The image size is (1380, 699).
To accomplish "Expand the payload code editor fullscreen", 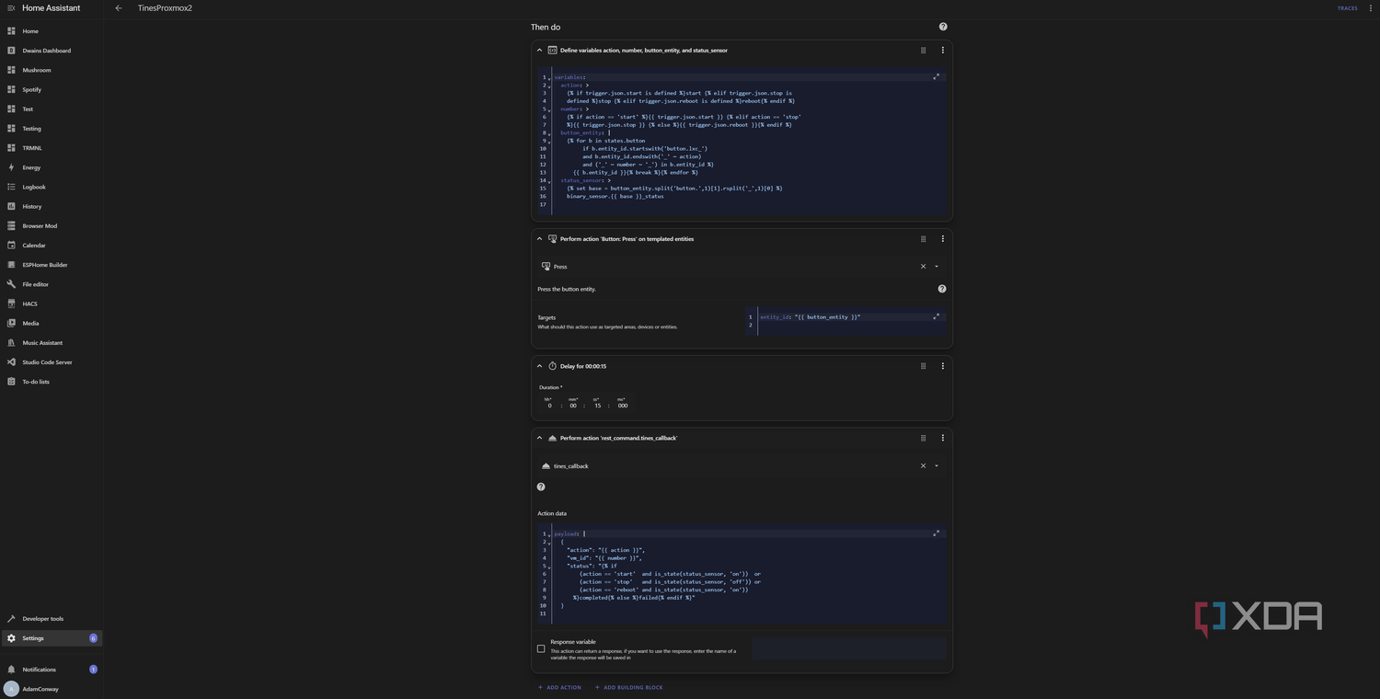I will point(936,533).
